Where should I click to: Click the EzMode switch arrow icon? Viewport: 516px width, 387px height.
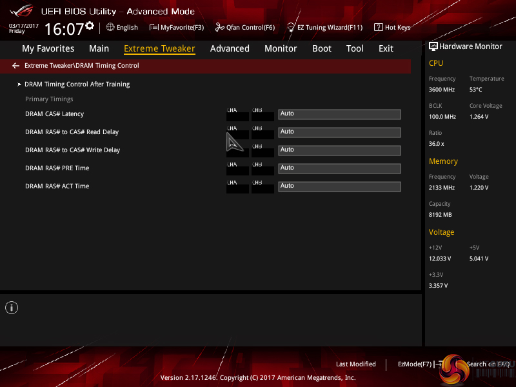439,364
